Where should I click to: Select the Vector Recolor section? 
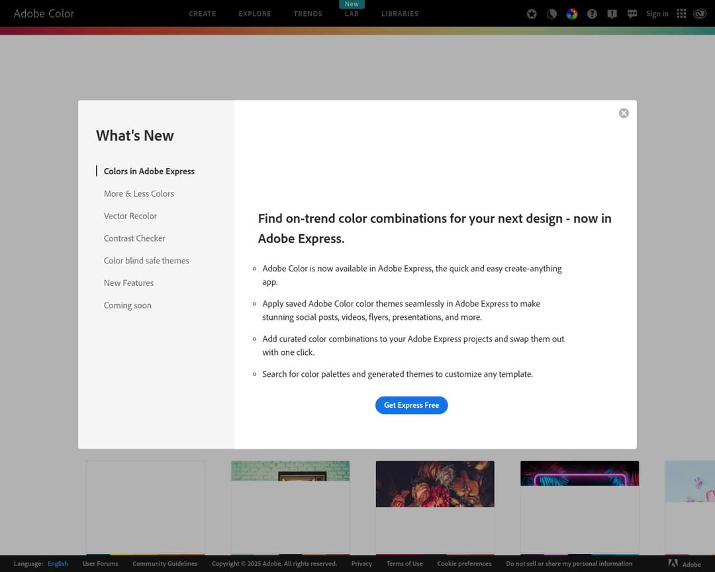tap(130, 216)
